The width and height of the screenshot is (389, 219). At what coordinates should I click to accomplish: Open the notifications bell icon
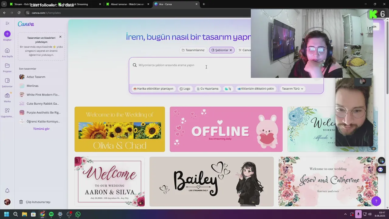pos(7,191)
